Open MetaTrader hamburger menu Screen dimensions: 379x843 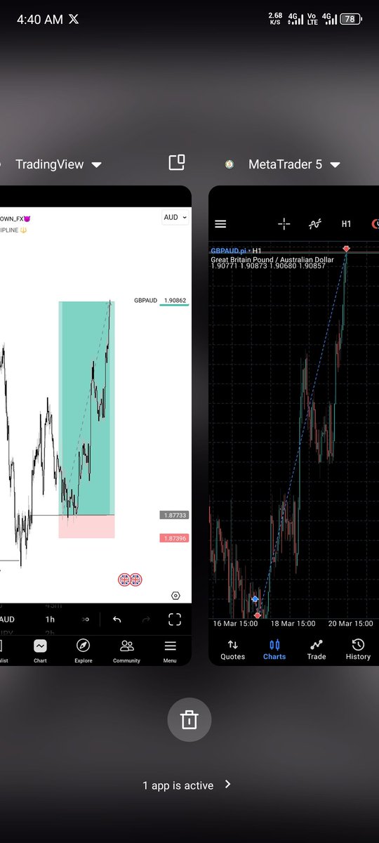tap(220, 224)
